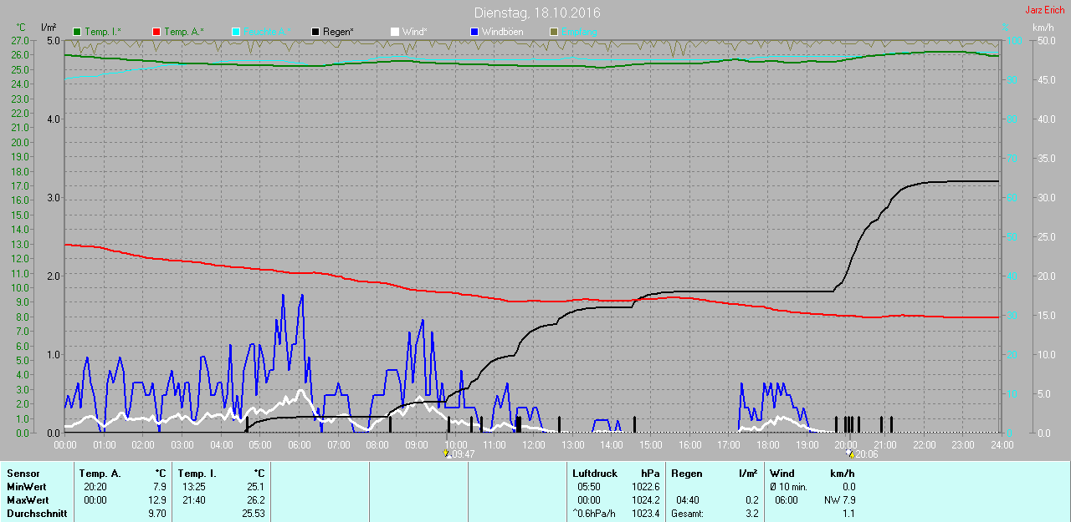
Task: Click the Sensor row header label
Action: point(23,474)
